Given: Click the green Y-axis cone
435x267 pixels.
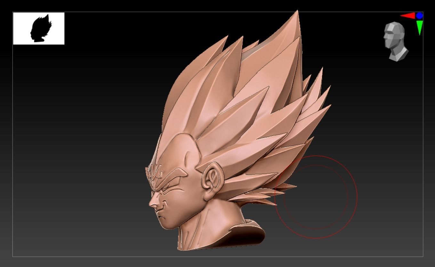Looking at the screenshot, I should pos(420,28).
